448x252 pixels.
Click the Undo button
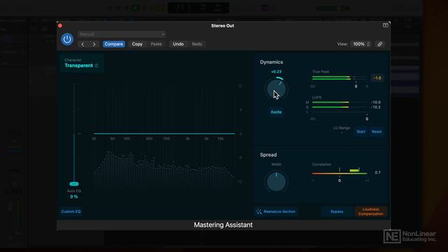(178, 44)
